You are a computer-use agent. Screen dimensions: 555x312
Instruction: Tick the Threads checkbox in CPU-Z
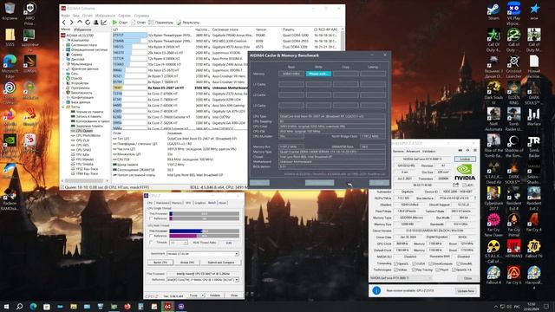pos(152,243)
